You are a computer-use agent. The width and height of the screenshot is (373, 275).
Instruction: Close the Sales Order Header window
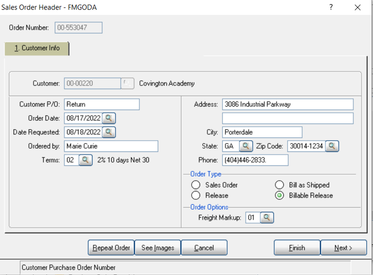click(357, 8)
